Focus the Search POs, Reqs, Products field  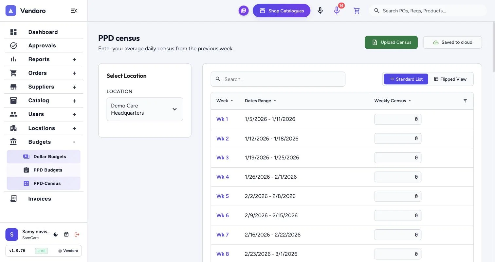(428, 11)
